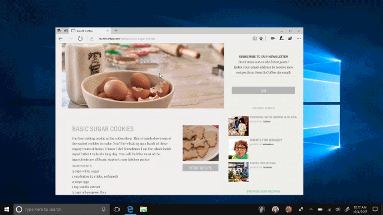Open Local Sourcing post link
This screenshot has height=215, width=383.
(263, 163)
